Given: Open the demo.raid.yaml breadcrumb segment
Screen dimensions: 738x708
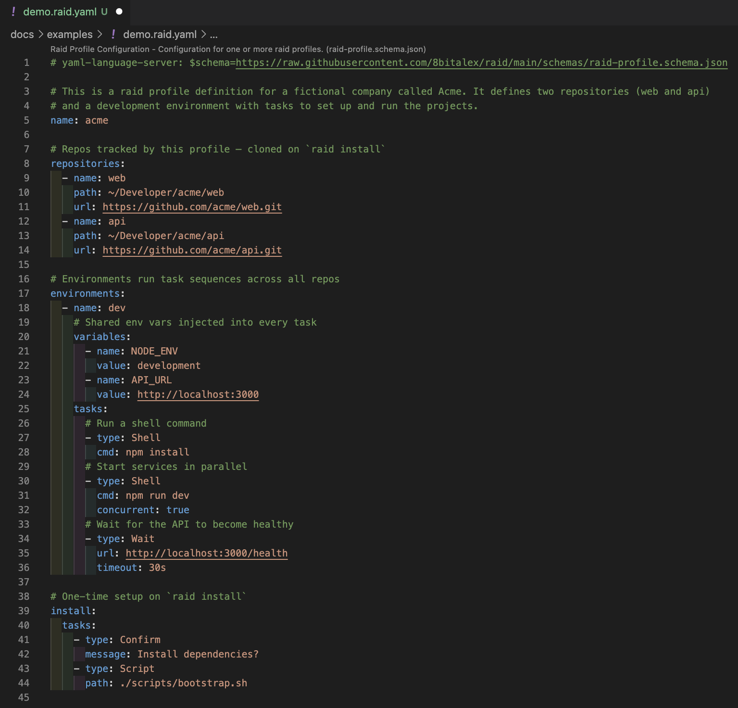Looking at the screenshot, I should coord(160,35).
